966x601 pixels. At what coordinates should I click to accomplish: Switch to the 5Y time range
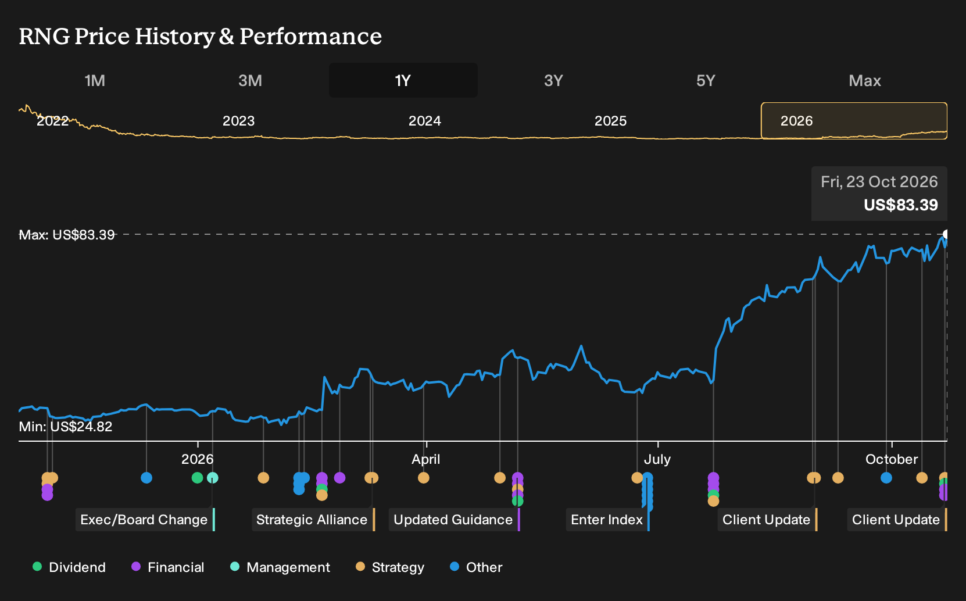706,80
